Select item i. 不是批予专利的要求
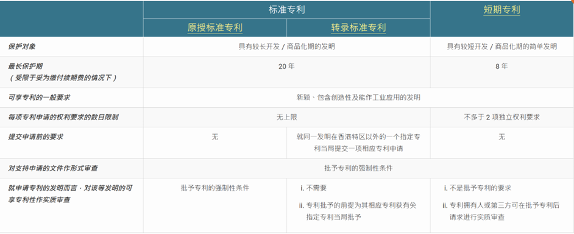The width and height of the screenshot is (574, 234). (477, 188)
